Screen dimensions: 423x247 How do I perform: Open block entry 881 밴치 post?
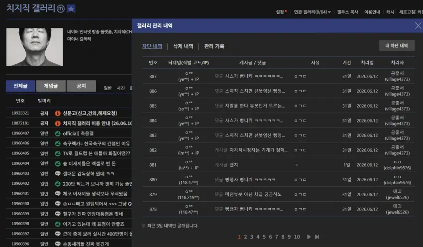pos(233,165)
